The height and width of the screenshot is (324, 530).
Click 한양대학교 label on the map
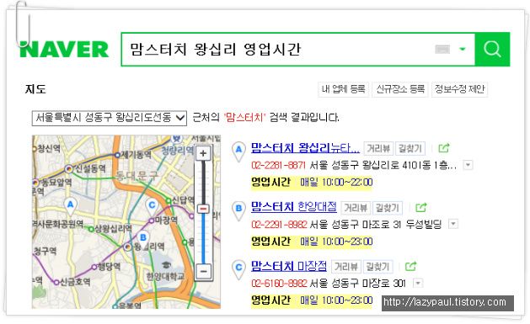pyautogui.click(x=165, y=277)
